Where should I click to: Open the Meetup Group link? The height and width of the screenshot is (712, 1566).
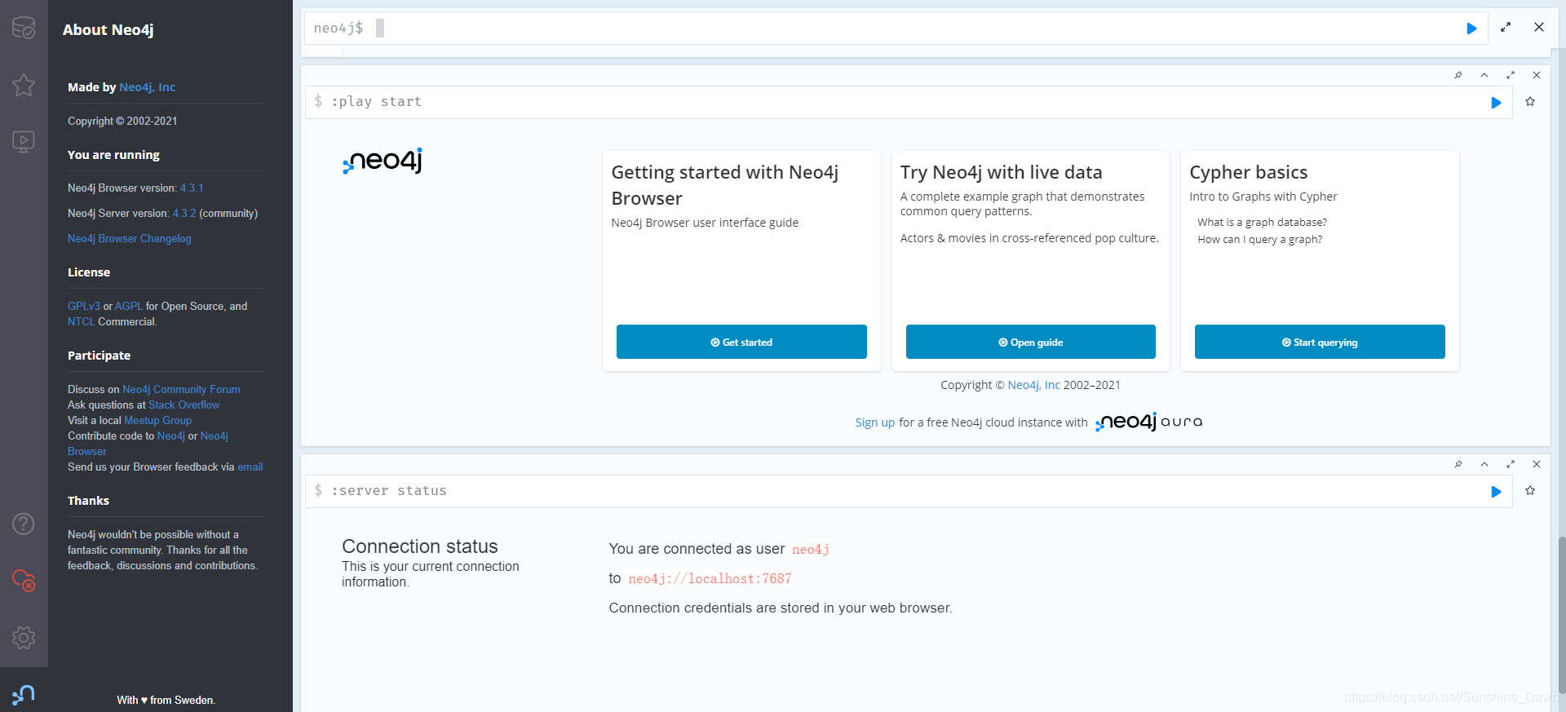[157, 421]
